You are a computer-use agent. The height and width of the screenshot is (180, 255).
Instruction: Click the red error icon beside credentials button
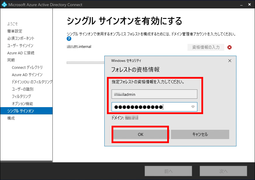click(230, 47)
